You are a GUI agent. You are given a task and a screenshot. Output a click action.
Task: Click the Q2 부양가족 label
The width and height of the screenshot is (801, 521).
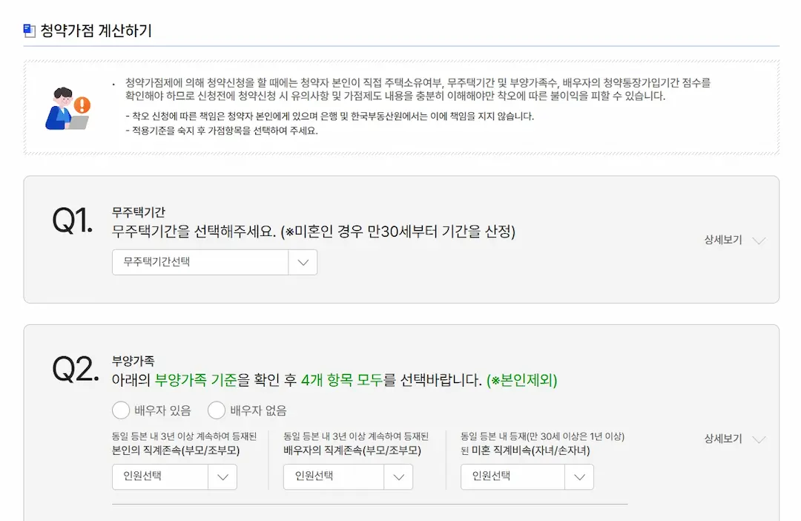tap(133, 361)
